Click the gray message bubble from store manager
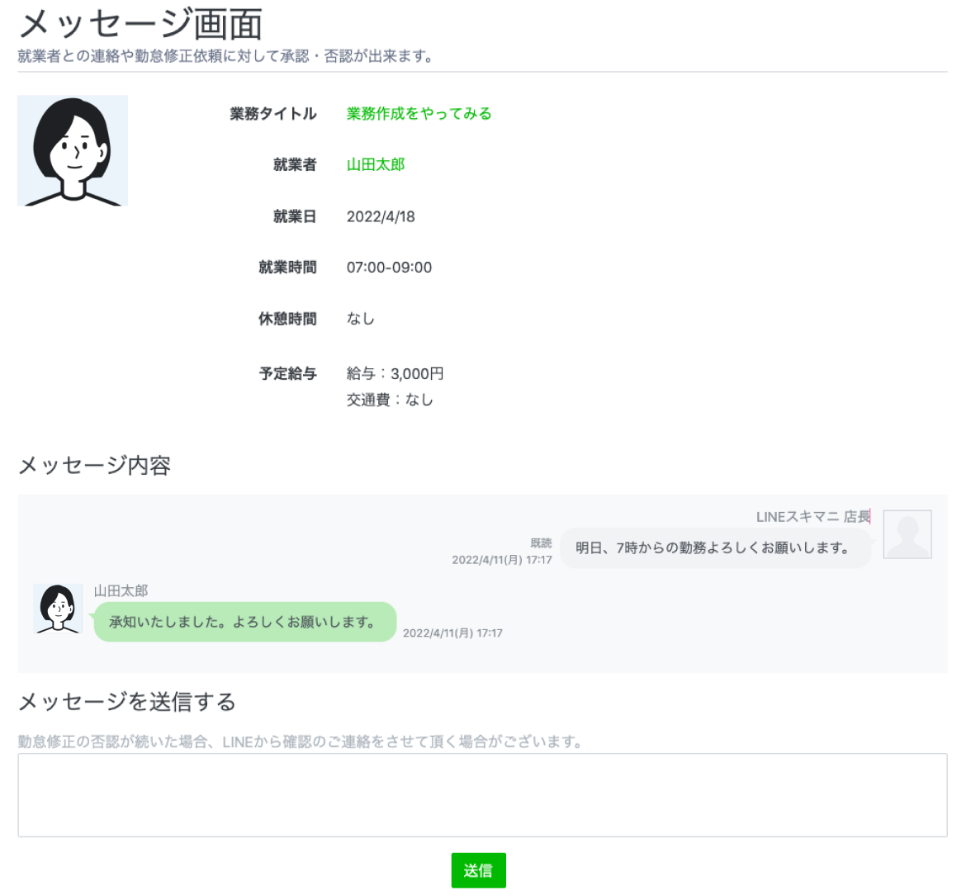Image resolution: width=971 pixels, height=896 pixels. (714, 548)
